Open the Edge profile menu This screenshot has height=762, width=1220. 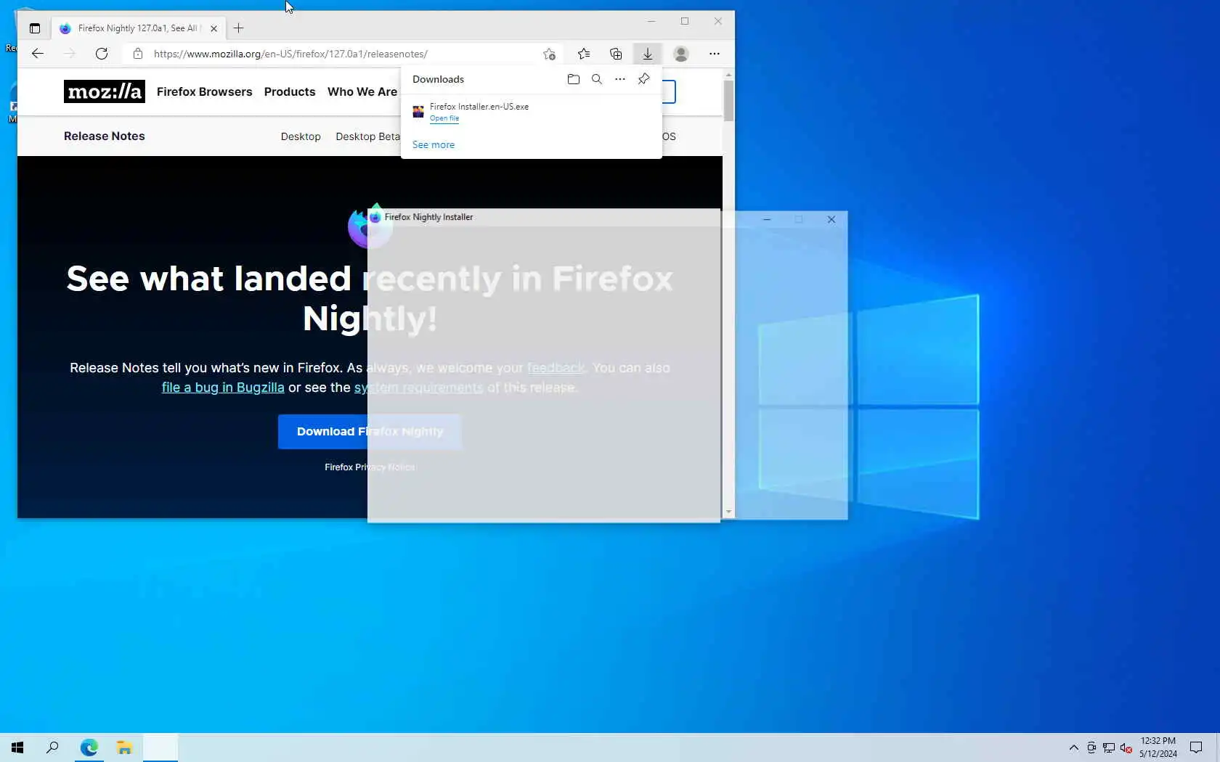coord(681,54)
